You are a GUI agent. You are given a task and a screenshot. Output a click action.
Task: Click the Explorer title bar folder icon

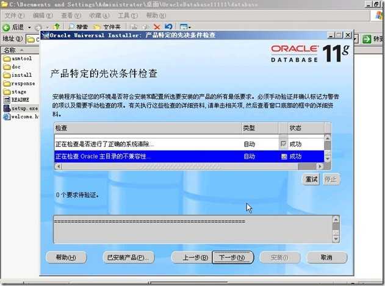pyautogui.click(x=4, y=4)
